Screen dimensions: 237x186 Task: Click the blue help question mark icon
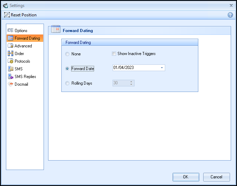click(x=230, y=15)
